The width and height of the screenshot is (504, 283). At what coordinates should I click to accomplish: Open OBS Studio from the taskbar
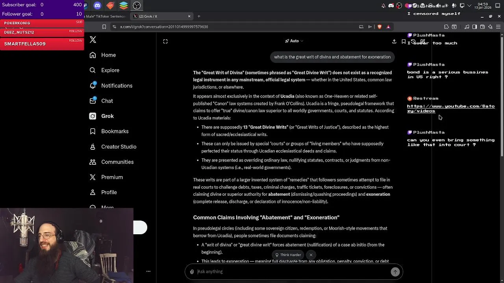pos(137,6)
